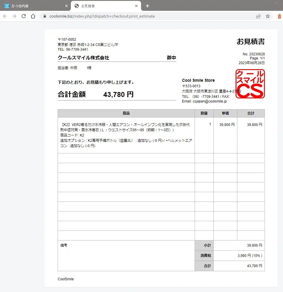View site info via the lock icon
This screenshot has width=283, height=292.
click(45, 16)
